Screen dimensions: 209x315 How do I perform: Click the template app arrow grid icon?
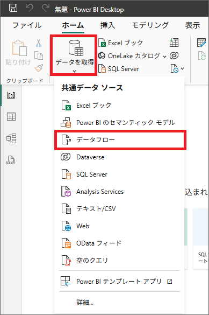[66, 281]
